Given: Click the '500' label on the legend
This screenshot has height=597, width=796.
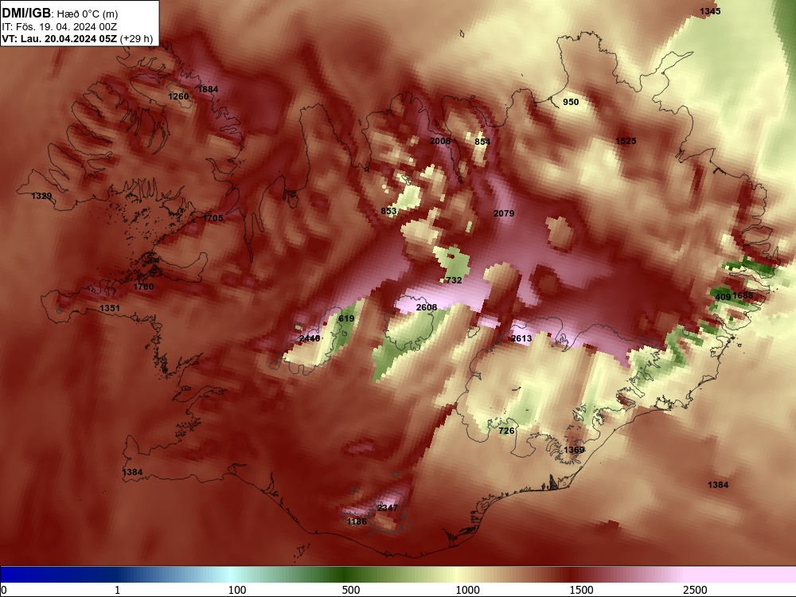Looking at the screenshot, I should point(351,590).
